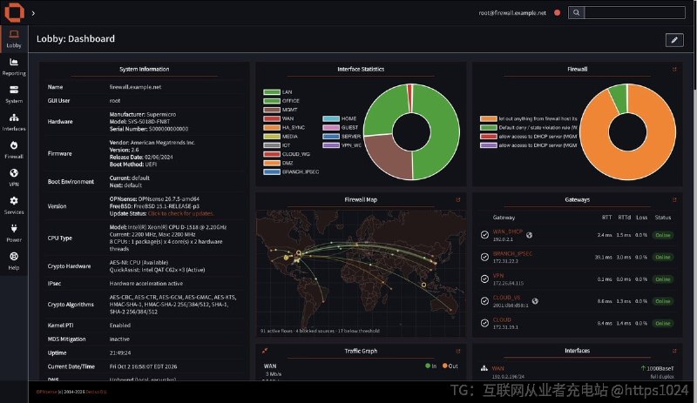Toggle BRANCH_IPSEC legend entry
Image resolution: width=697 pixels, height=403 pixels.
[291, 172]
